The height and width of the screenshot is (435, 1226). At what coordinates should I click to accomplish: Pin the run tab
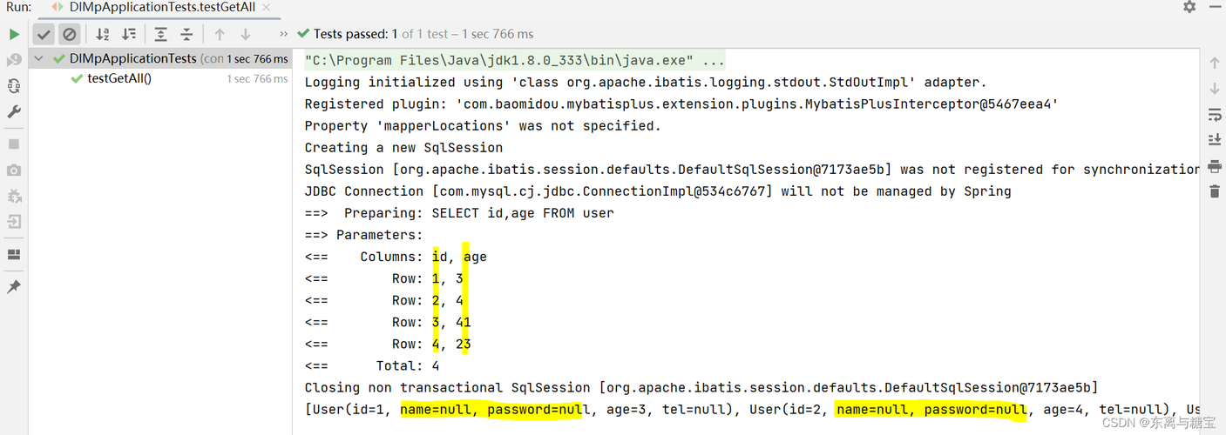[14, 286]
